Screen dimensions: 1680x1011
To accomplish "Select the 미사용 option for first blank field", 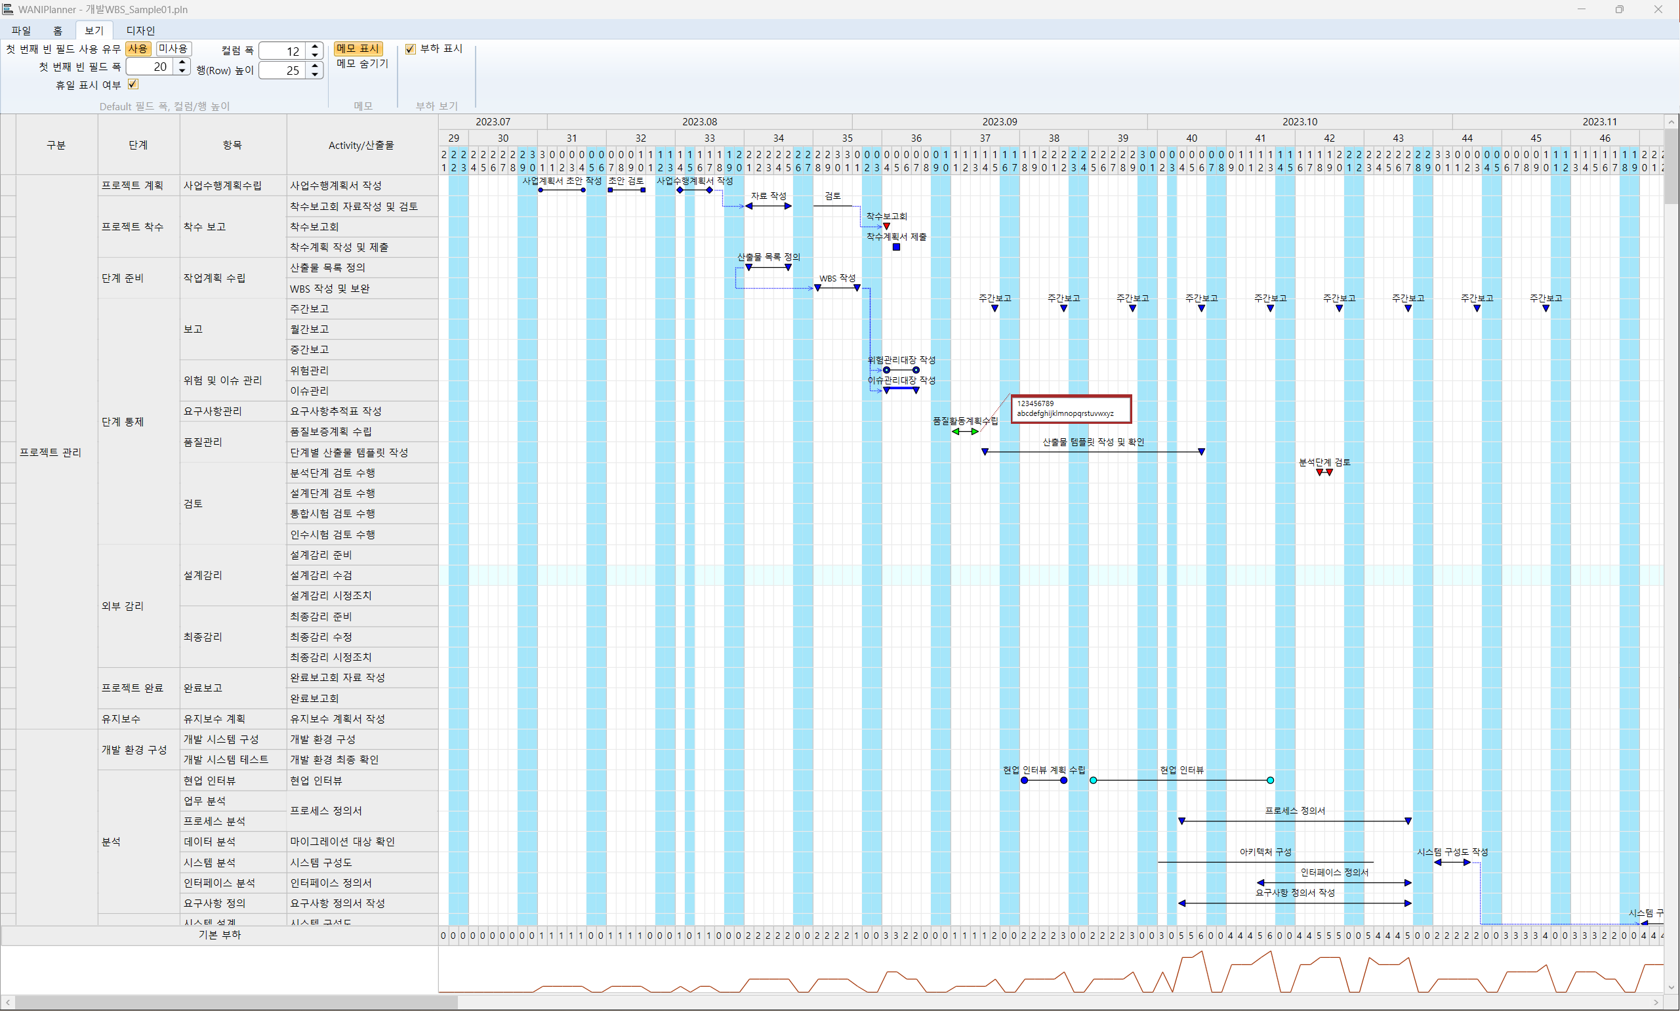I will click(x=173, y=49).
